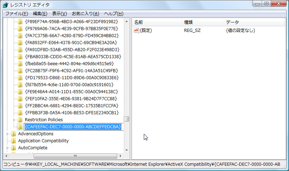Open the 表示(V) menu
Viewport: 289px width, 171px height.
(59, 14)
